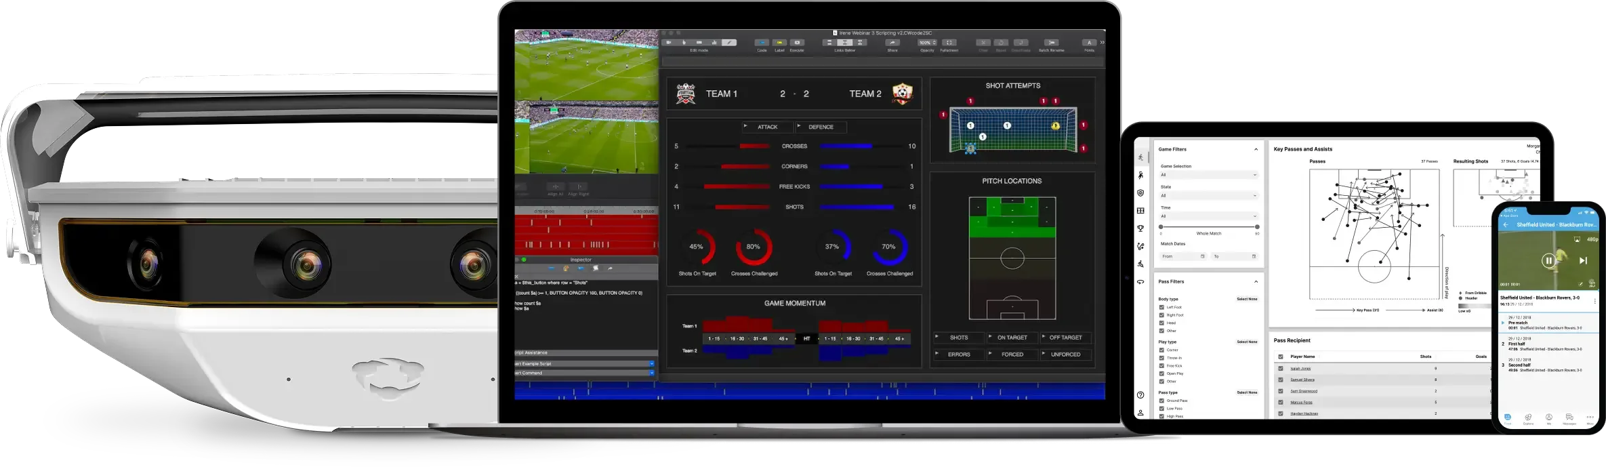Select the chart Edit mode icon

click(714, 42)
